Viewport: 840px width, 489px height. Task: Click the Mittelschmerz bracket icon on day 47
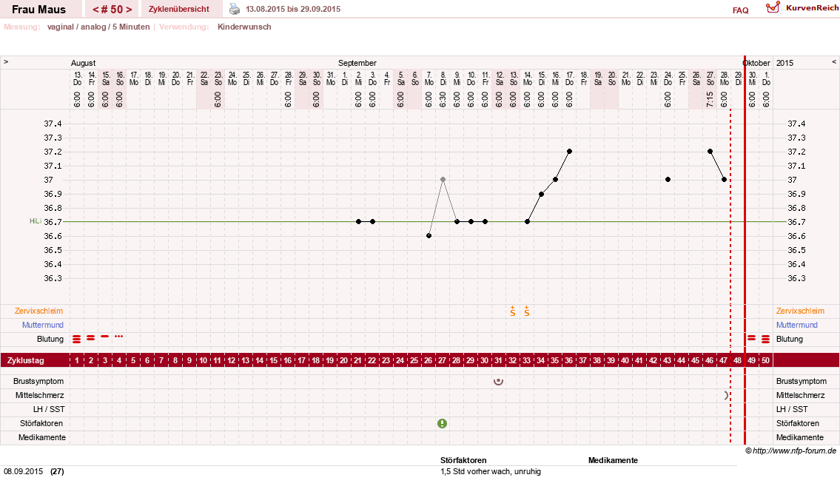(727, 395)
